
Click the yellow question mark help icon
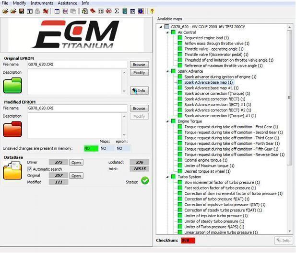pyautogui.click(x=152, y=11)
